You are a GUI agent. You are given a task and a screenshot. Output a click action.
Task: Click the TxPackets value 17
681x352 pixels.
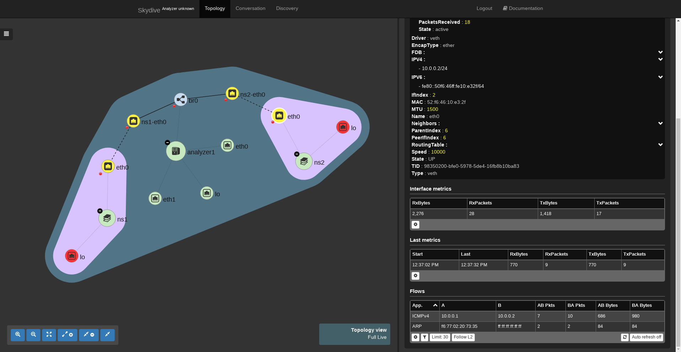coord(599,214)
